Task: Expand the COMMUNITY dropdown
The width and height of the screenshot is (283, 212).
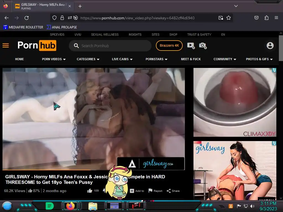Action: point(225,59)
